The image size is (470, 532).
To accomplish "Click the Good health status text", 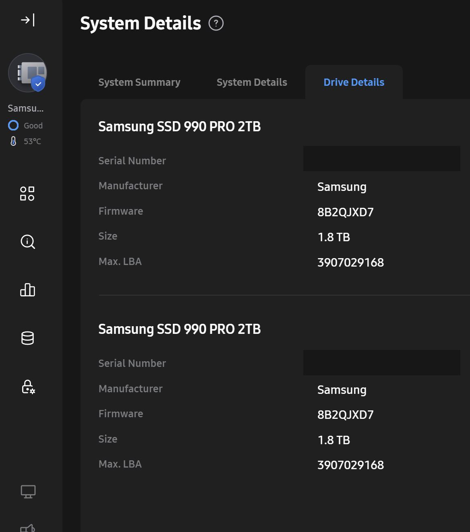I will click(33, 126).
